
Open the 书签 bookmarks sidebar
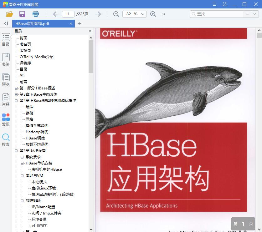pos(6,60)
